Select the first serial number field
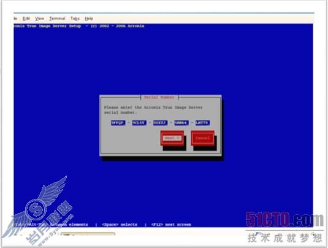Viewport: 328px width, 248px height. tap(118, 123)
